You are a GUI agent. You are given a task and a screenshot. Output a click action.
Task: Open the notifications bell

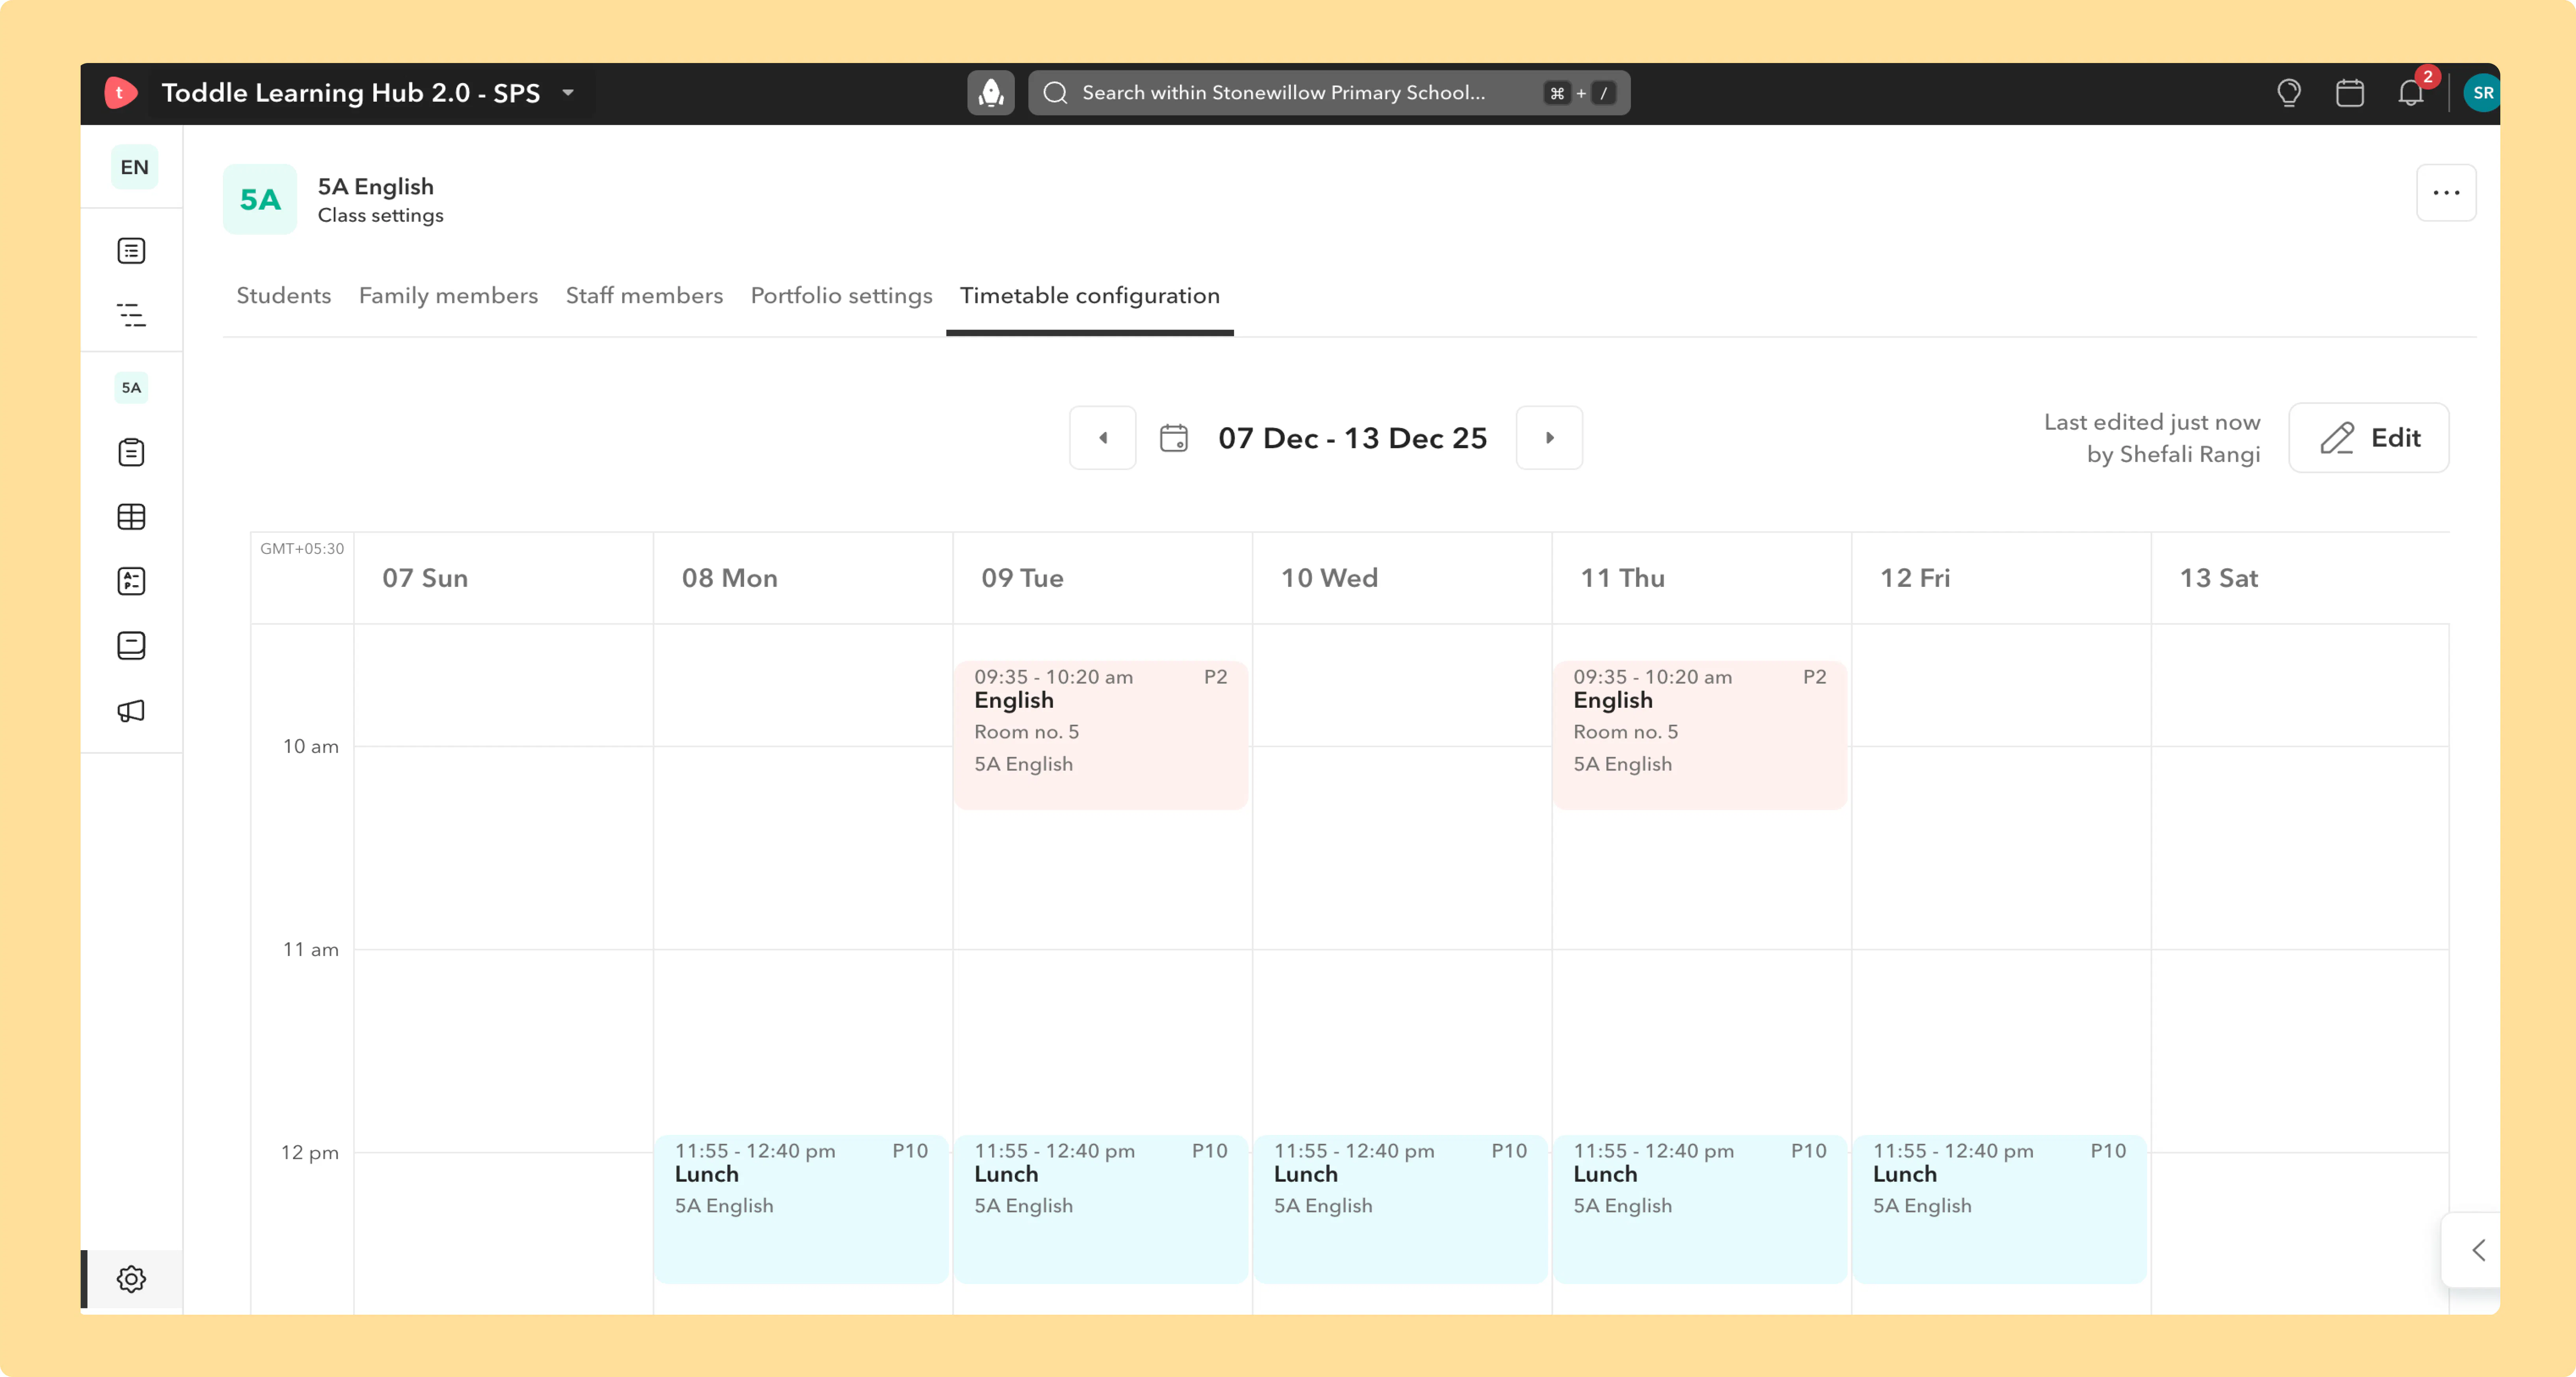coord(2411,93)
